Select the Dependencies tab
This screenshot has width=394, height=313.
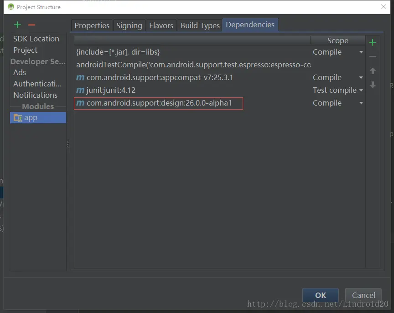click(250, 25)
